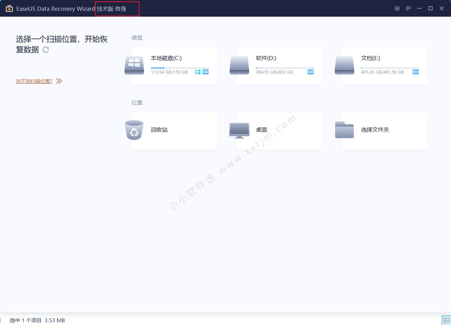Click the refresh icon beside 复数据
The height and width of the screenshot is (325, 451).
click(x=46, y=50)
